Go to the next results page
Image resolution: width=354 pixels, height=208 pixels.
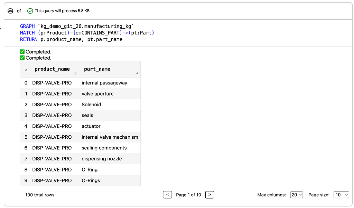coord(210,195)
